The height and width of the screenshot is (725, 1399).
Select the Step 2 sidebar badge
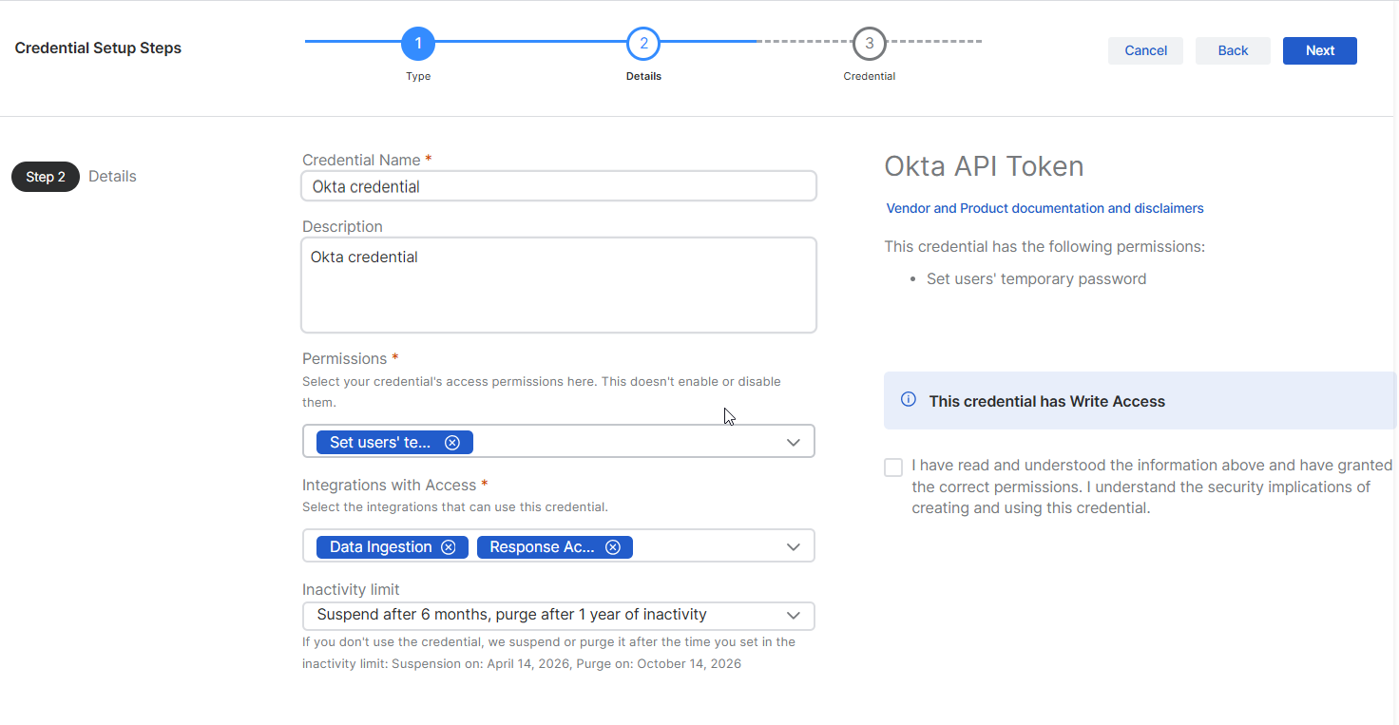click(46, 177)
